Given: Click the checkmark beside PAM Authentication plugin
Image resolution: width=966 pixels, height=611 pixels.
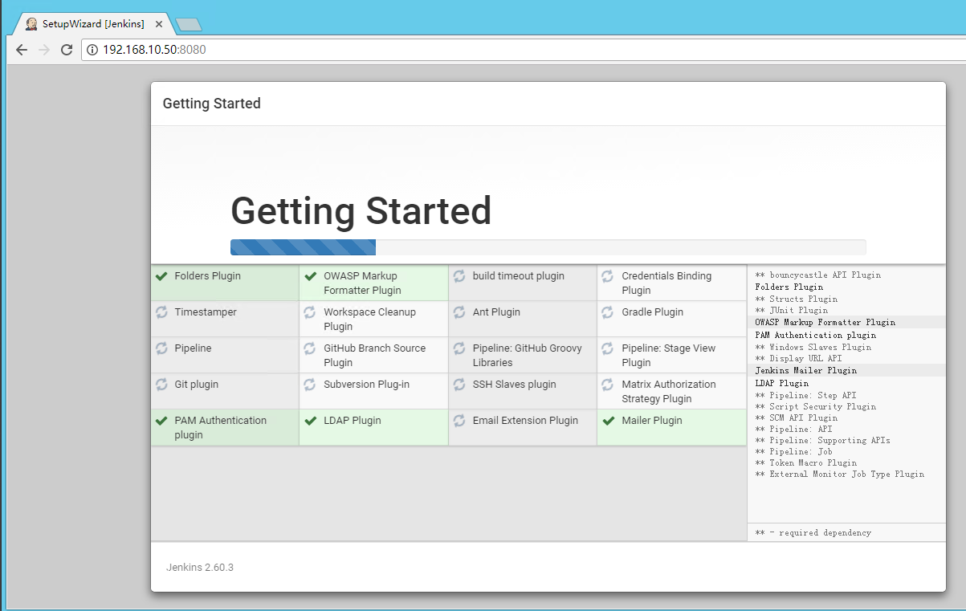Looking at the screenshot, I should [x=161, y=421].
